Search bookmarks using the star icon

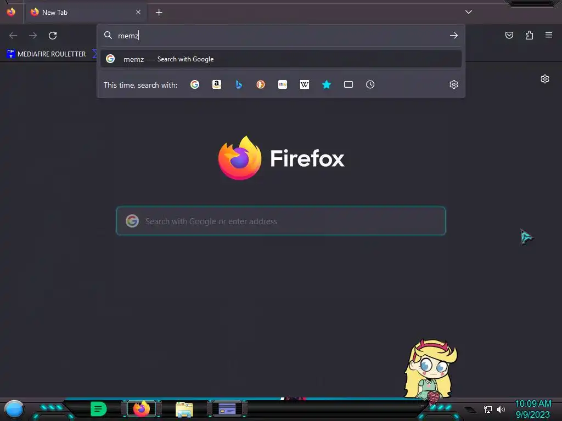tap(327, 84)
